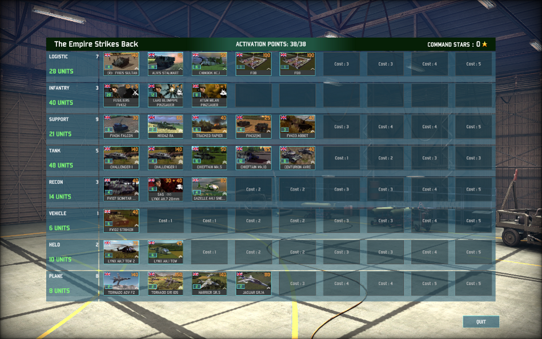Click the deck title The Empire Strikes Back
Viewport: 542px width, 339px height.
pos(96,44)
